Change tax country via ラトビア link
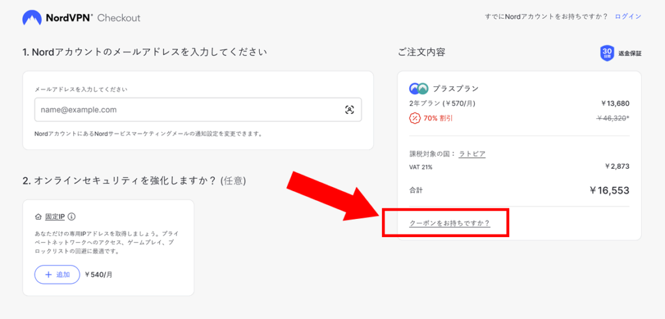 472,154
